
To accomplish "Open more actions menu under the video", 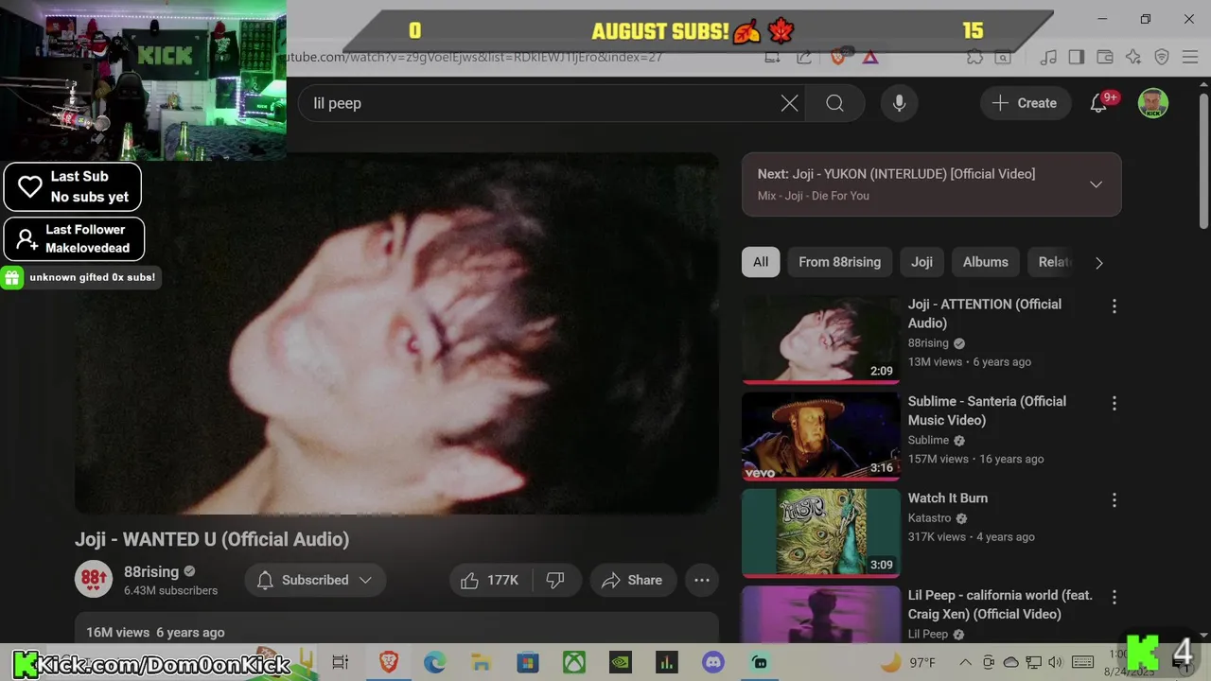I will click(x=702, y=580).
